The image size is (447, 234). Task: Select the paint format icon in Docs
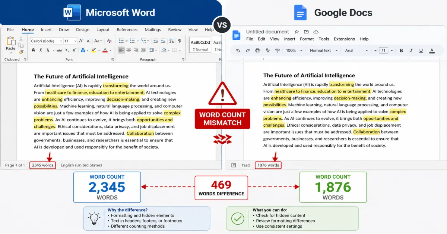pos(278,50)
